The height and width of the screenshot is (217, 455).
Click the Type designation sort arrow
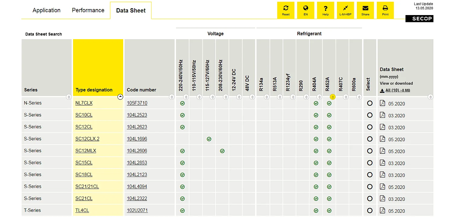click(120, 97)
